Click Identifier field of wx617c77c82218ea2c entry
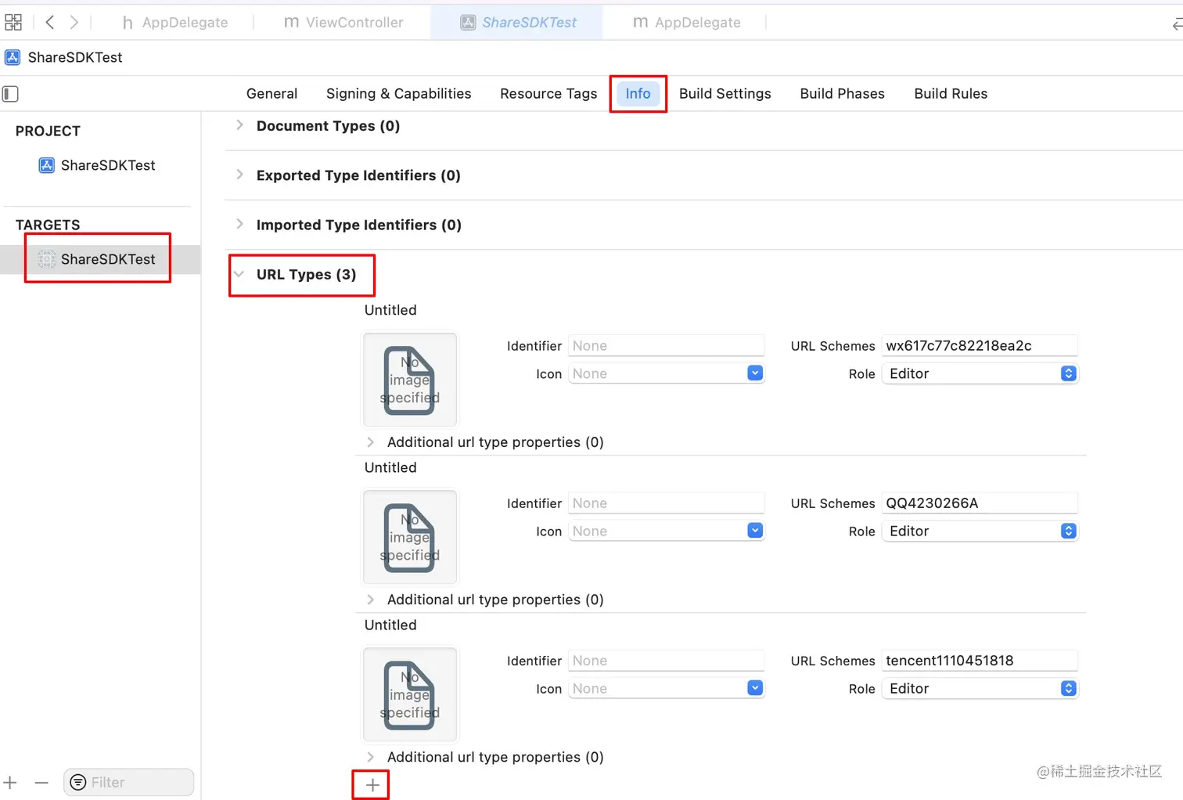The width and height of the screenshot is (1183, 800). (666, 346)
